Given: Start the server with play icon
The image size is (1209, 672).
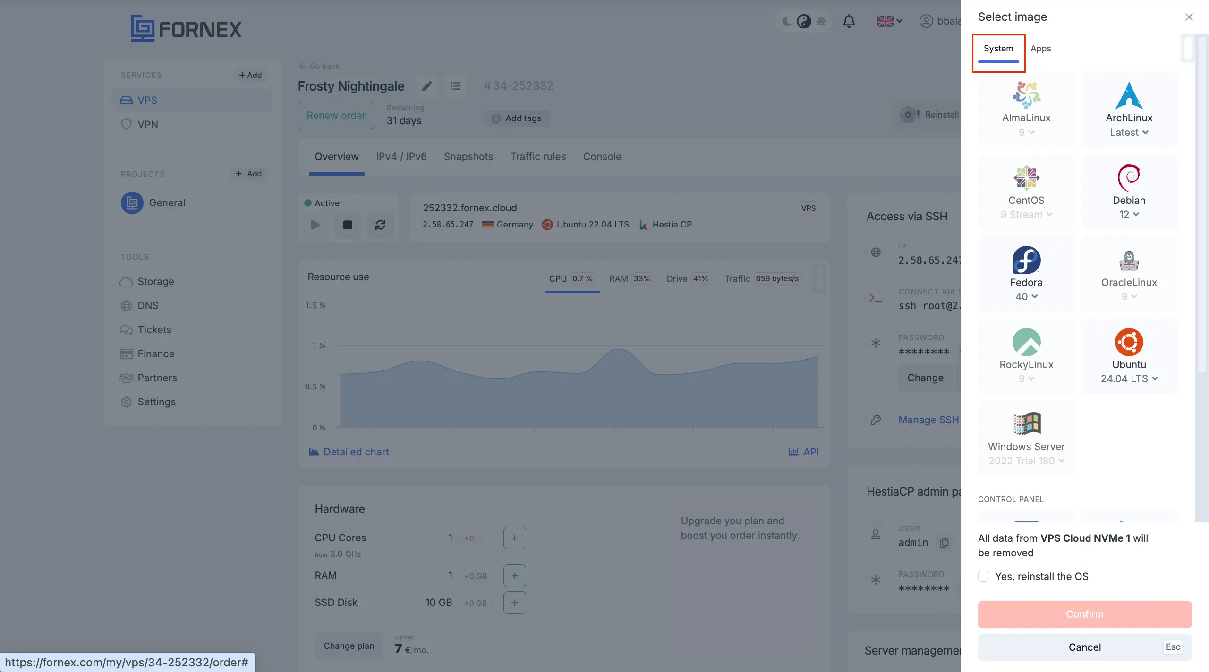Looking at the screenshot, I should [315, 225].
